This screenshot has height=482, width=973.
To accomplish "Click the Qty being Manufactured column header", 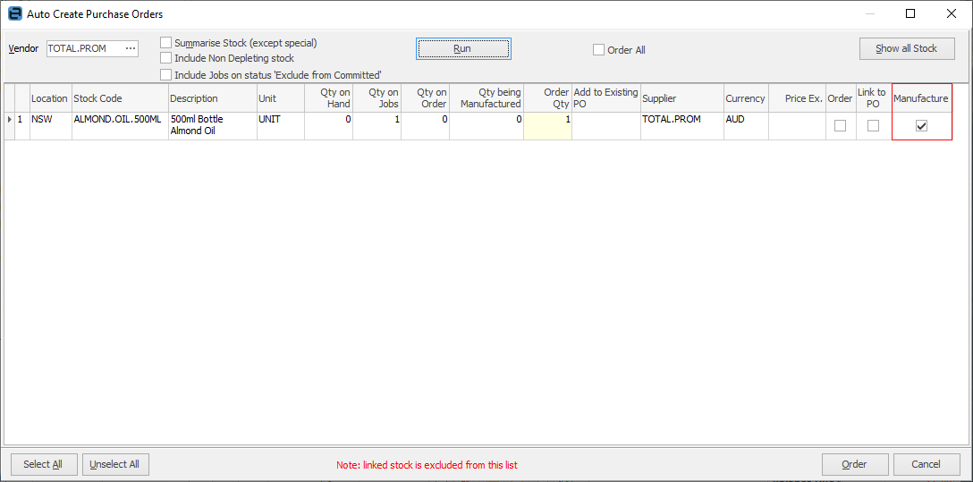I will tap(486, 98).
